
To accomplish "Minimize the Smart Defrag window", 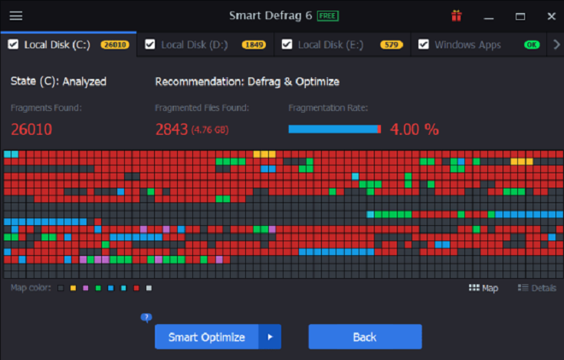I will (488, 17).
